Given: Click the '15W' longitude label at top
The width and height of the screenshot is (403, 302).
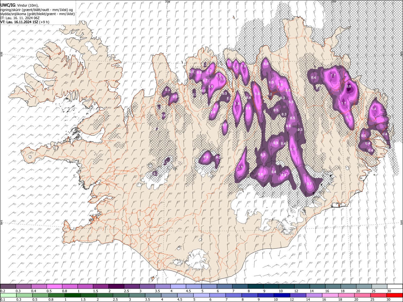Looking at the screenshot, I should pos(334,2).
